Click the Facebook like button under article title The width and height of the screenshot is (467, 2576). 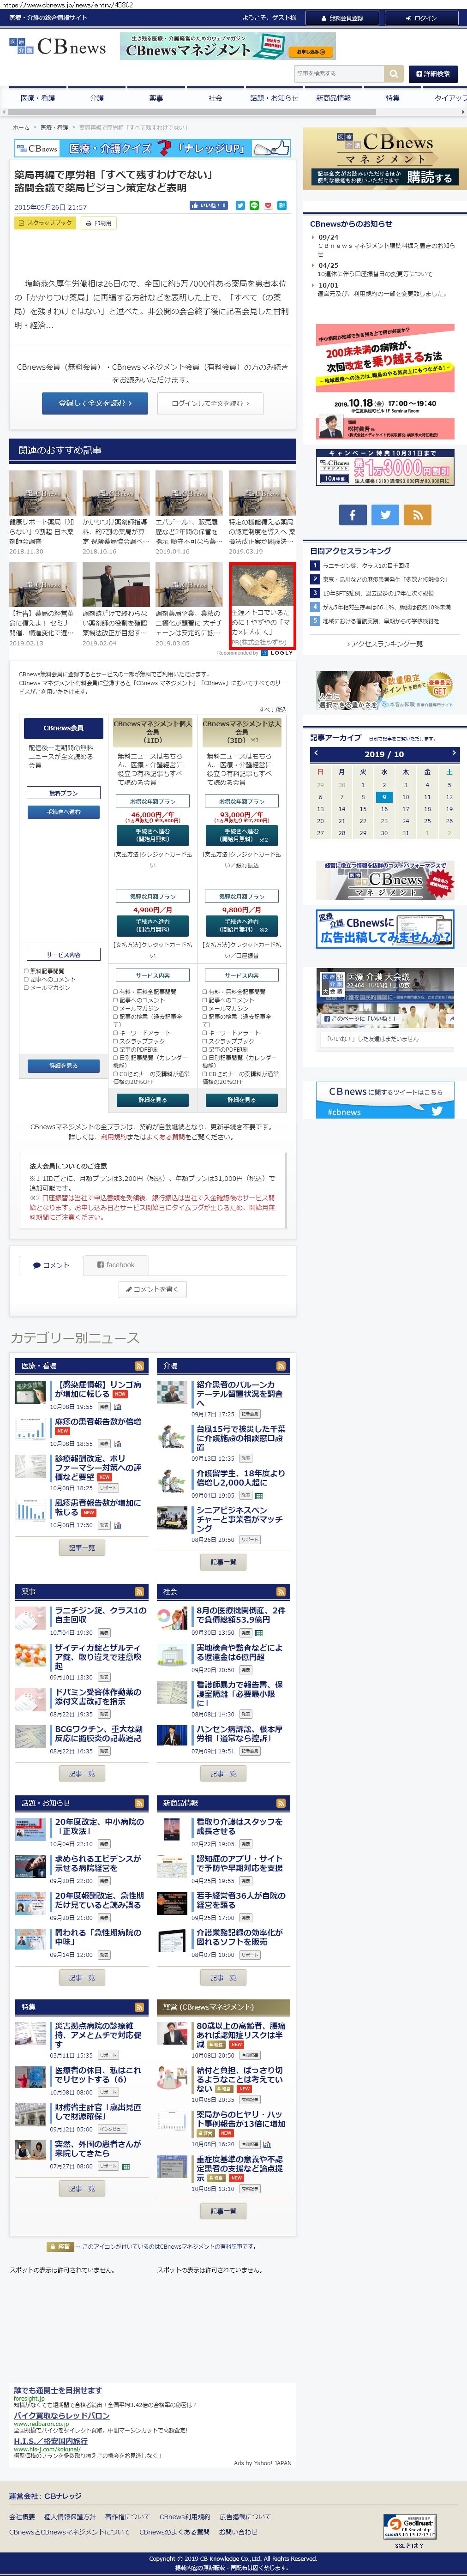pyautogui.click(x=209, y=205)
